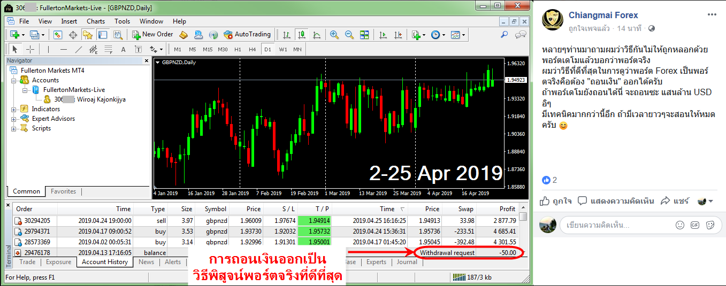The height and width of the screenshot is (286, 726).
Task: Click the Facebook Like button
Action: point(555,201)
